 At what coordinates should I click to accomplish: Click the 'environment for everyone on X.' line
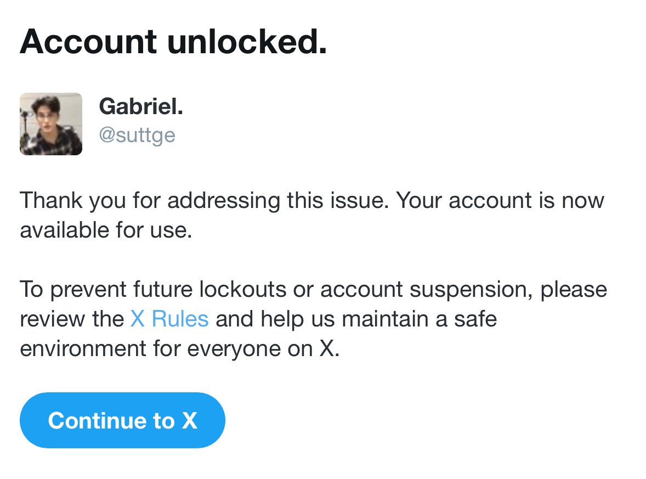(180, 349)
